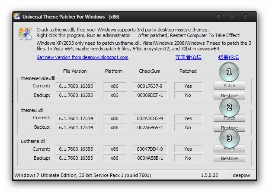Click deepxw author name in status bar

[241, 175]
